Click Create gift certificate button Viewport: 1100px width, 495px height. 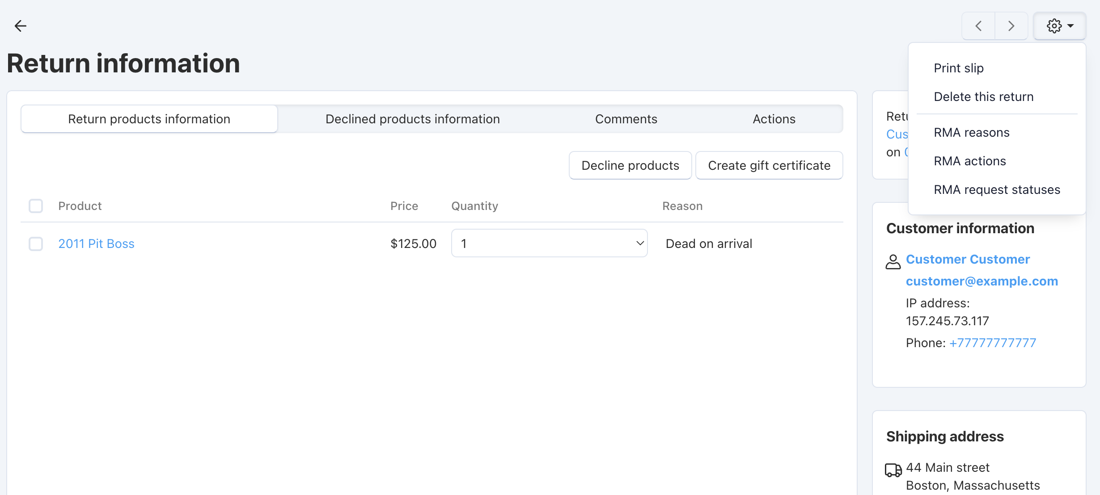click(769, 165)
